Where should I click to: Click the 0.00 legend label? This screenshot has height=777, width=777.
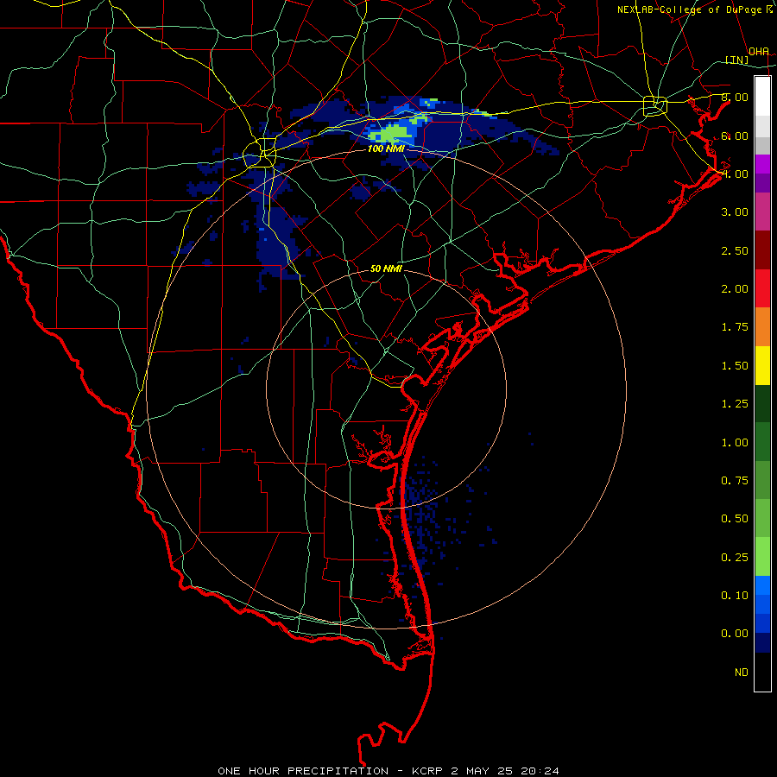pos(735,634)
